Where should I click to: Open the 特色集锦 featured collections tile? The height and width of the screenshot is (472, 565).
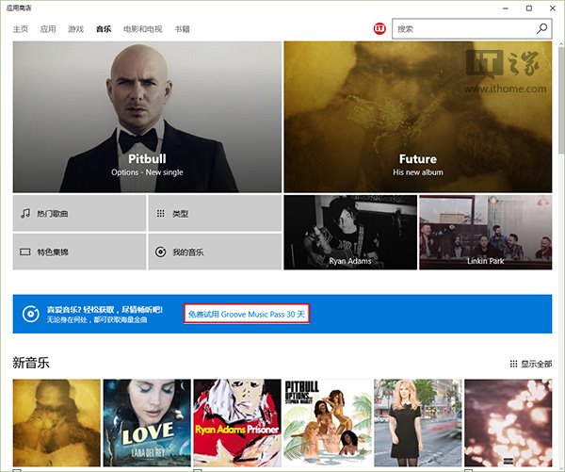[79, 252]
